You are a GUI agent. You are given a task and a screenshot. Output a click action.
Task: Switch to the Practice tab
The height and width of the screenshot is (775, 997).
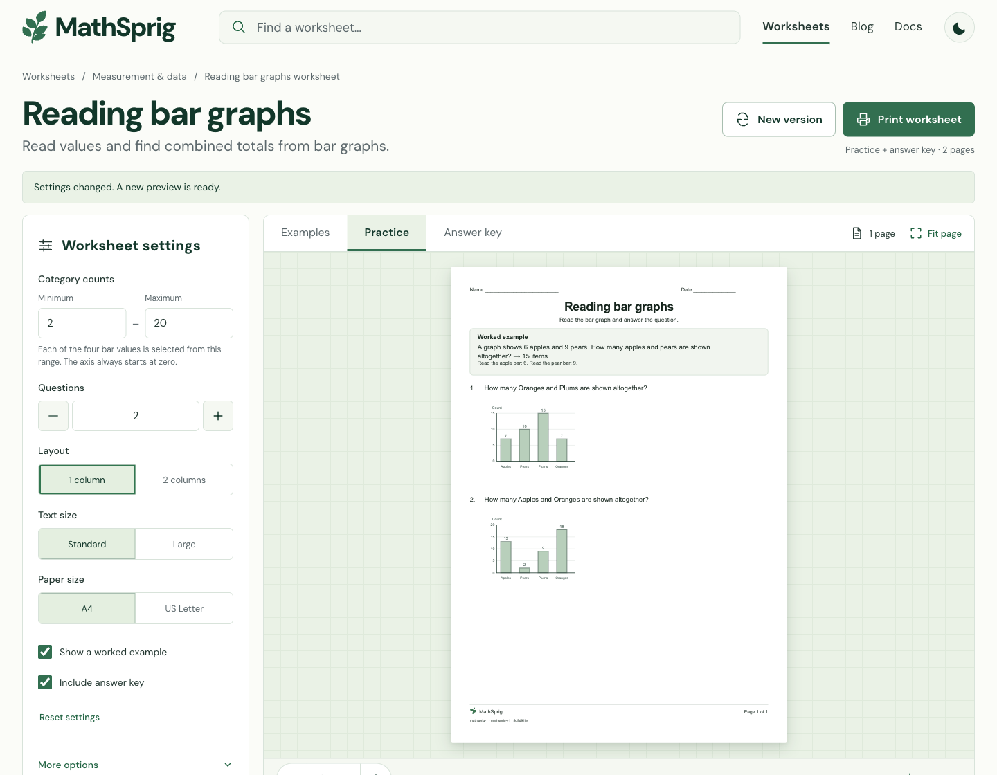(387, 232)
